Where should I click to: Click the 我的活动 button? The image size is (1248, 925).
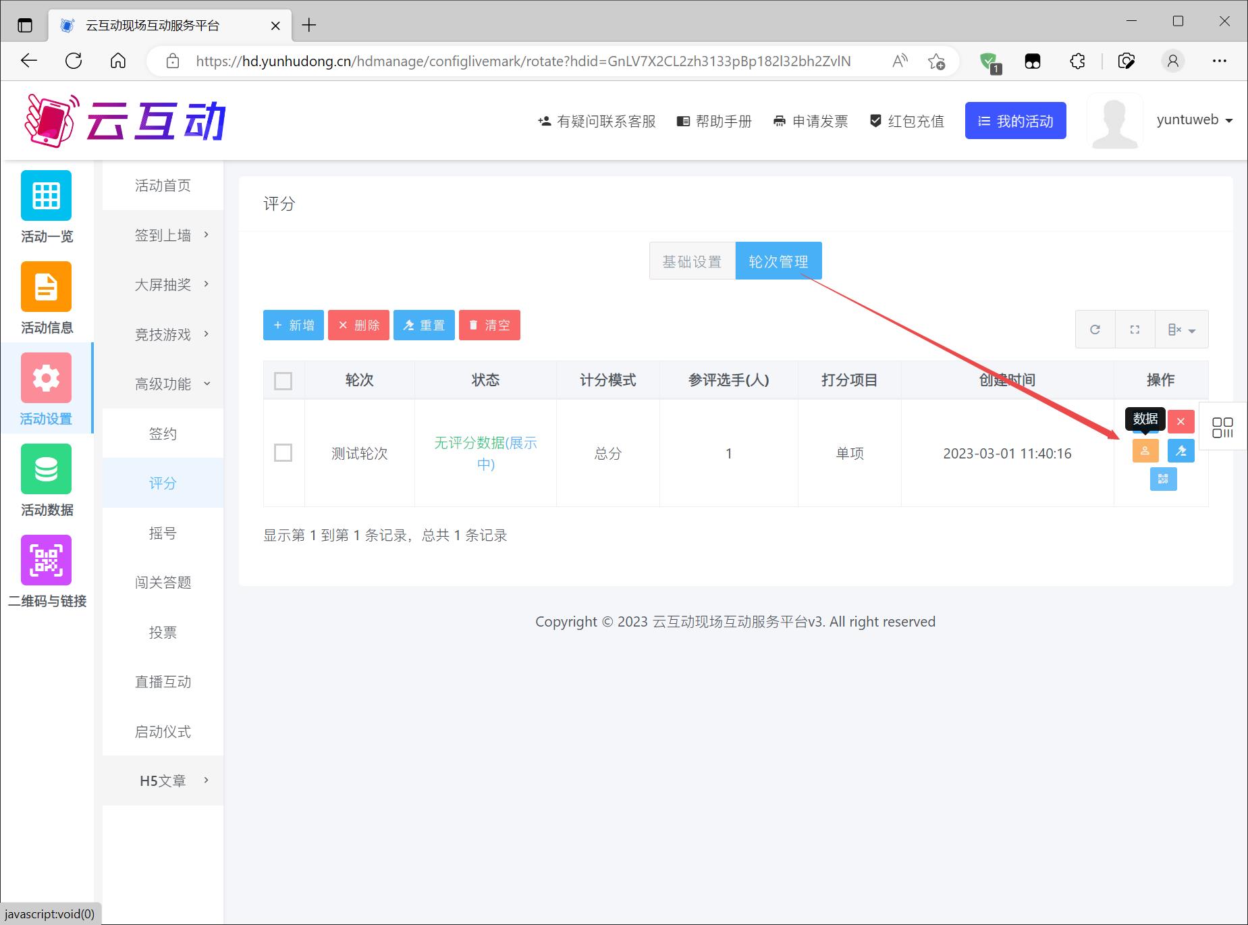[1015, 121]
